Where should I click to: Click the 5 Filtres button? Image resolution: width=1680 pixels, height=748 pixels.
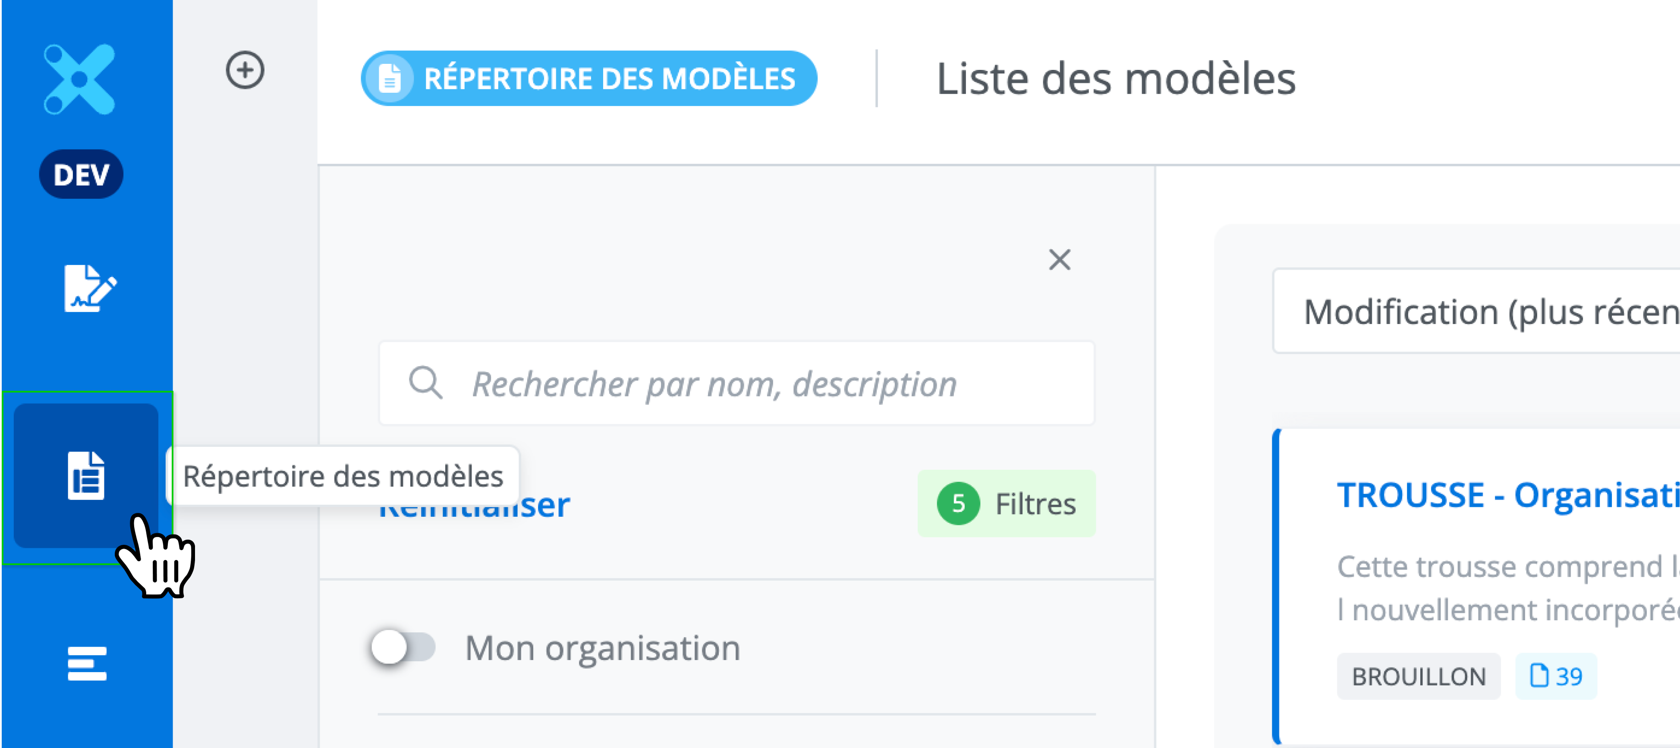1006,503
